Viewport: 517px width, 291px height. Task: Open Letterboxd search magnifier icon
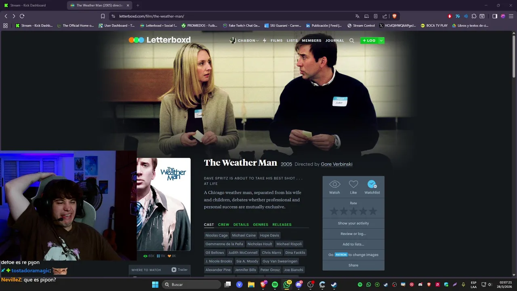351,40
